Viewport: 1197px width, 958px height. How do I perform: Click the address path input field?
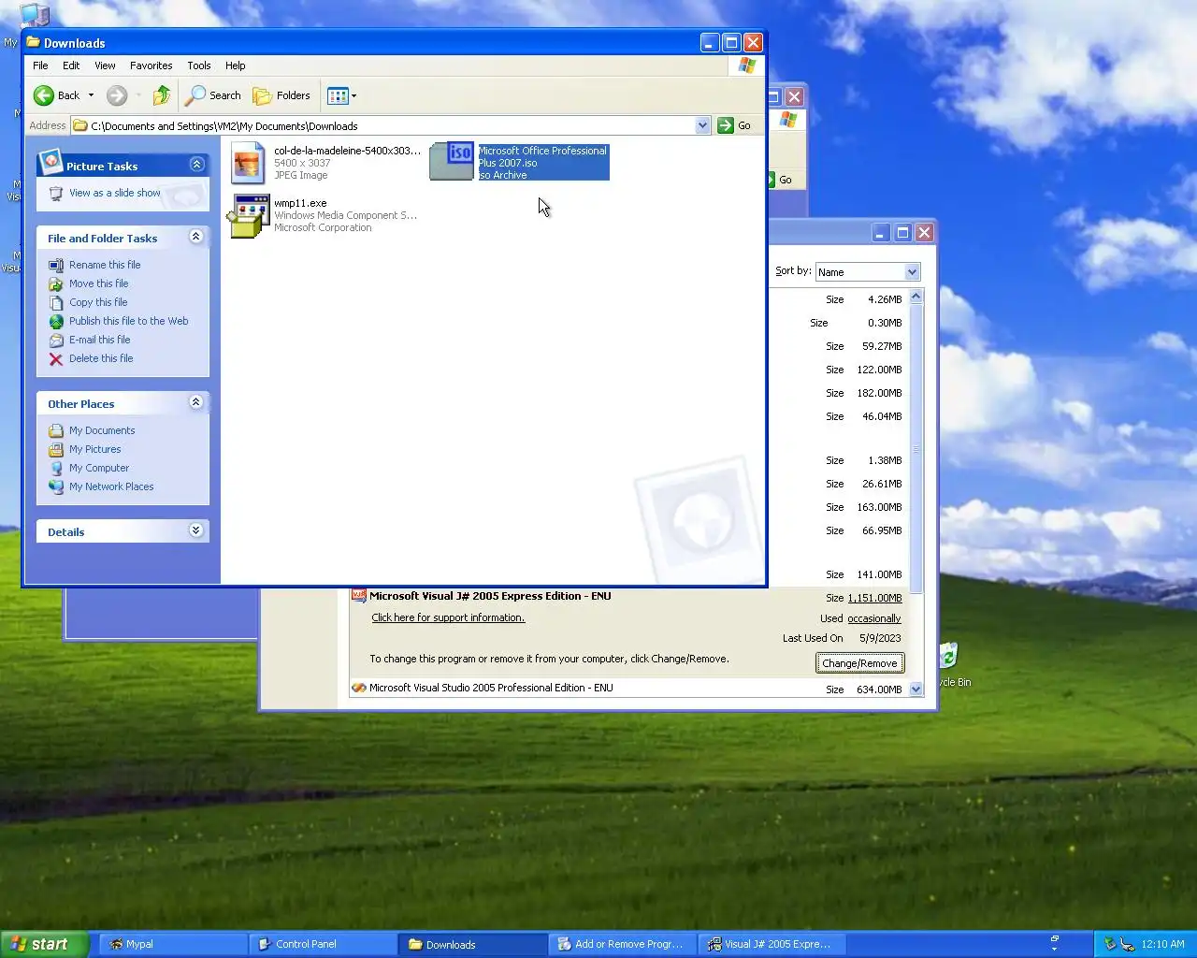click(391, 125)
